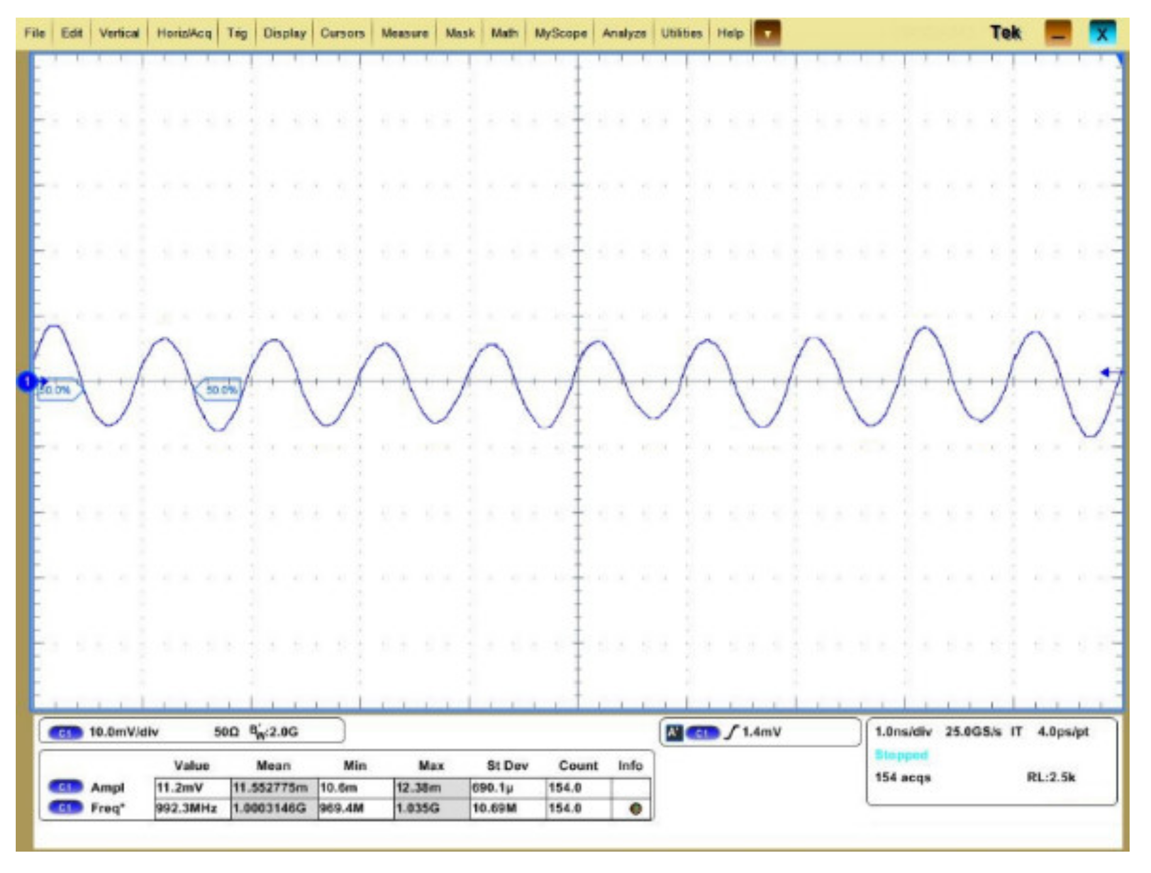
Task: Click the 12.38m amplitude max cell
Action: click(x=433, y=788)
